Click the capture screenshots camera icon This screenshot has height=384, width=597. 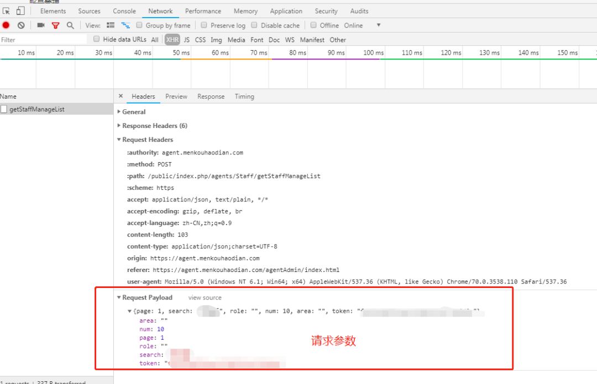pos(41,25)
